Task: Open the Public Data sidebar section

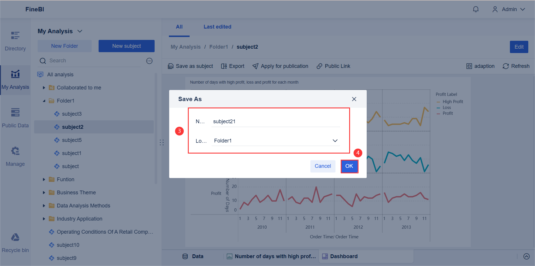Action: click(15, 118)
